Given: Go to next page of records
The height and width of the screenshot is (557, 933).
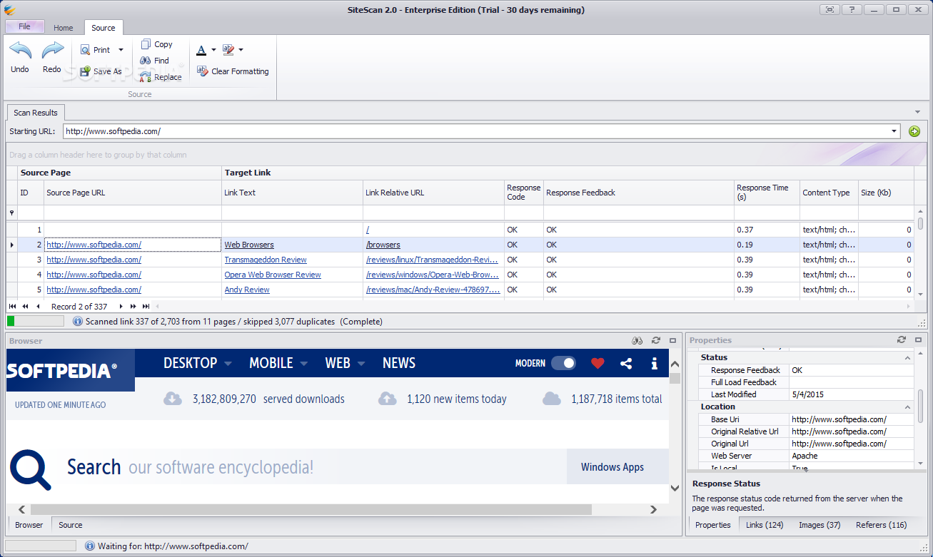Looking at the screenshot, I should tap(133, 306).
